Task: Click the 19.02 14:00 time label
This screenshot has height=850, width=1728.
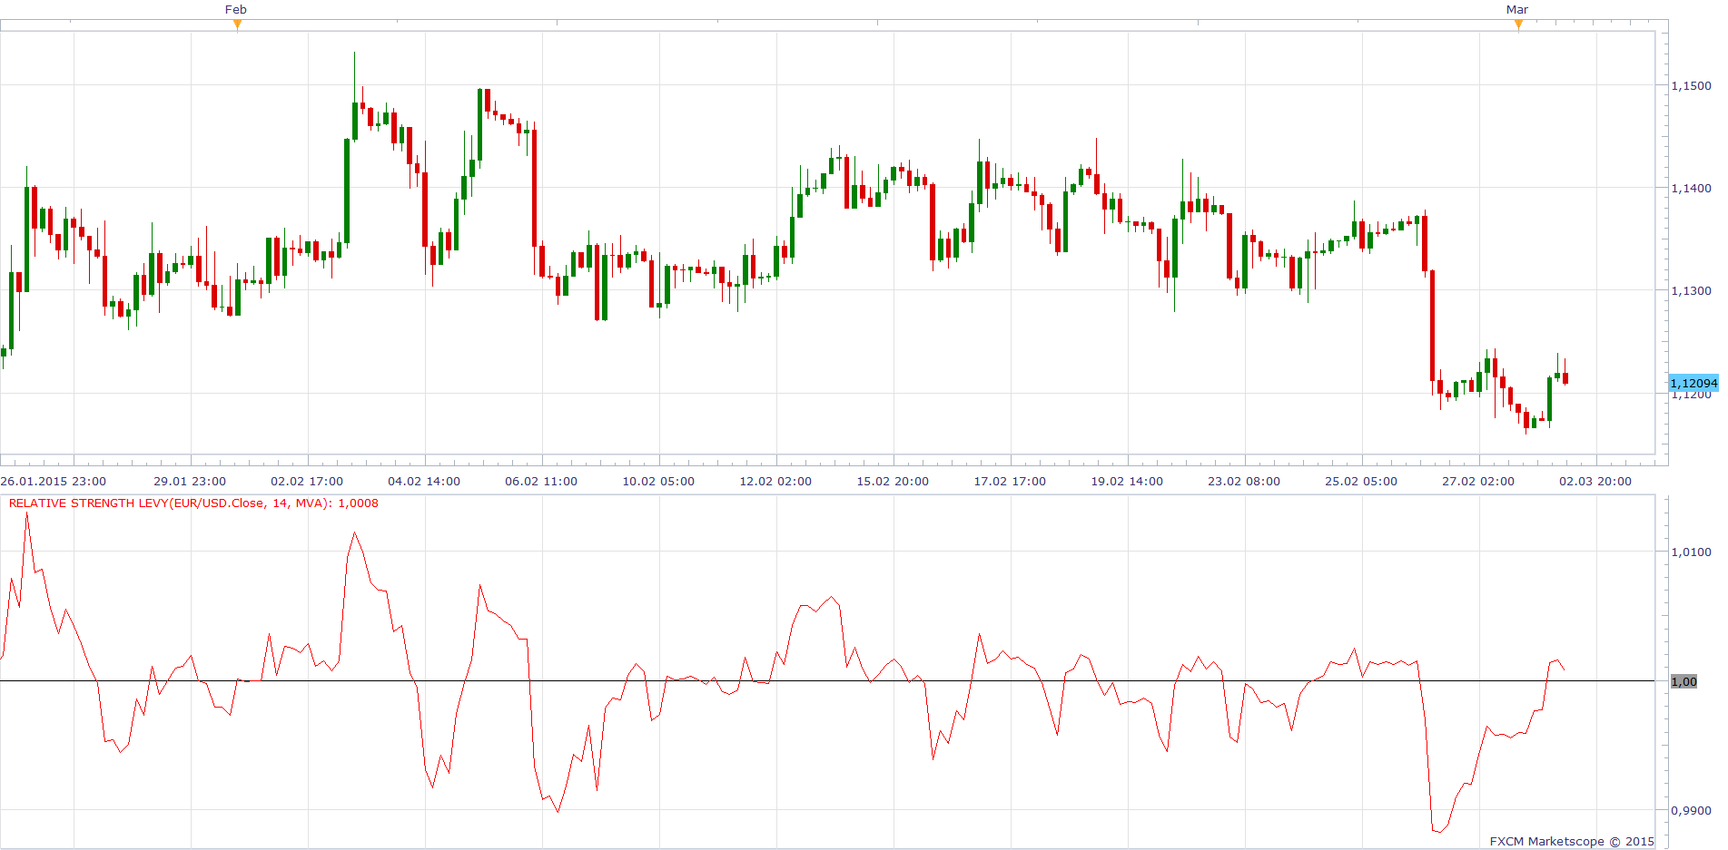Action: pyautogui.click(x=1127, y=482)
